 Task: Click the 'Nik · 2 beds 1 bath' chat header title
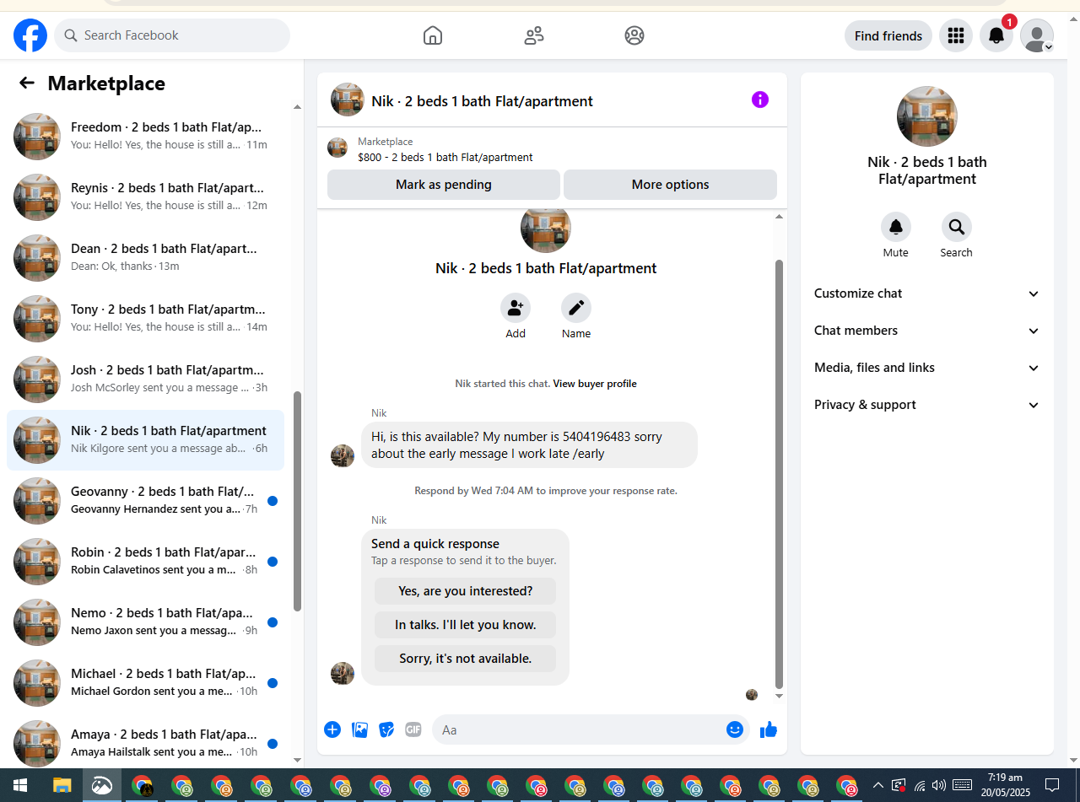[x=482, y=101]
